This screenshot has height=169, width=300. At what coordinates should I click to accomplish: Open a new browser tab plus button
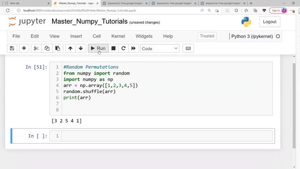[x=251, y=3]
